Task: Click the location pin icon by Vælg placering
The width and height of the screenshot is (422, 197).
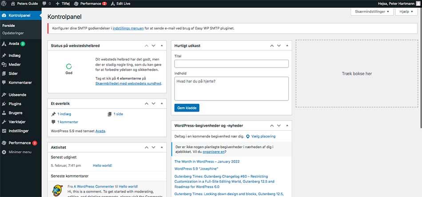Action: coord(247,137)
